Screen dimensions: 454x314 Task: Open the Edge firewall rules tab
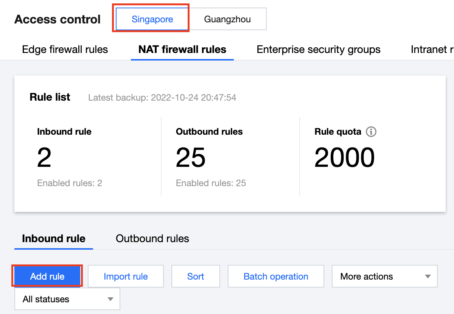(x=65, y=50)
